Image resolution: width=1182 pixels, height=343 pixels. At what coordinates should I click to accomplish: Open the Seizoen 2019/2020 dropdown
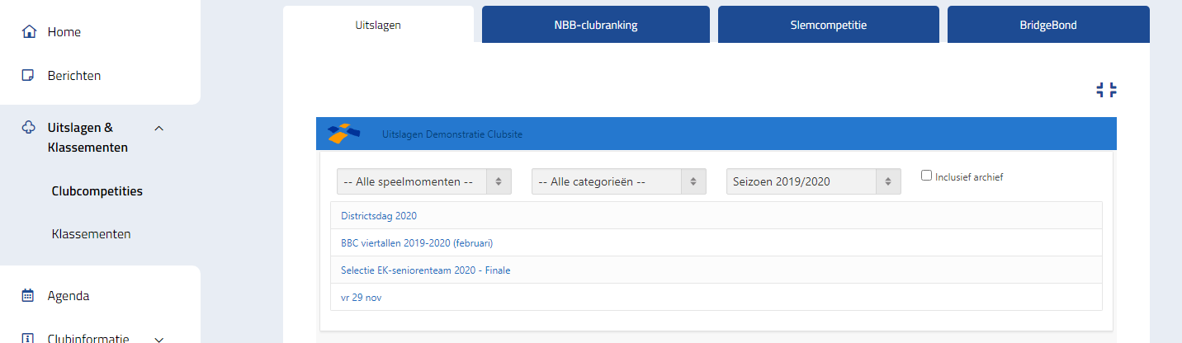pyautogui.click(x=813, y=181)
